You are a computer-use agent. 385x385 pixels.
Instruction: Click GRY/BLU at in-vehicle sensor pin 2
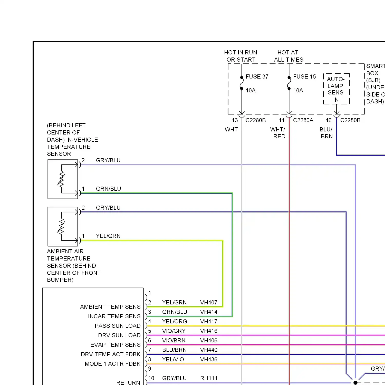(x=108, y=160)
